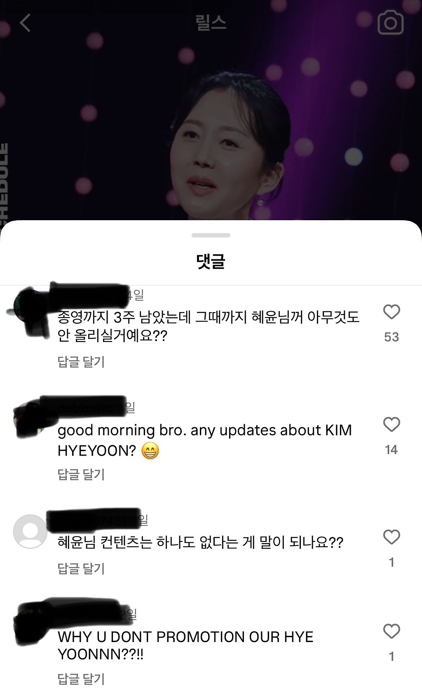
Task: Reply to the 종영까지 3주 comment
Action: click(x=81, y=362)
